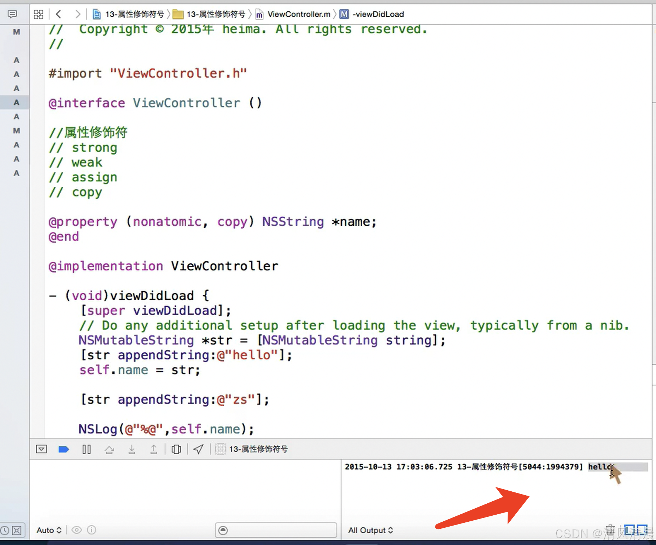Open the comment bubble navigator icon

12,14
